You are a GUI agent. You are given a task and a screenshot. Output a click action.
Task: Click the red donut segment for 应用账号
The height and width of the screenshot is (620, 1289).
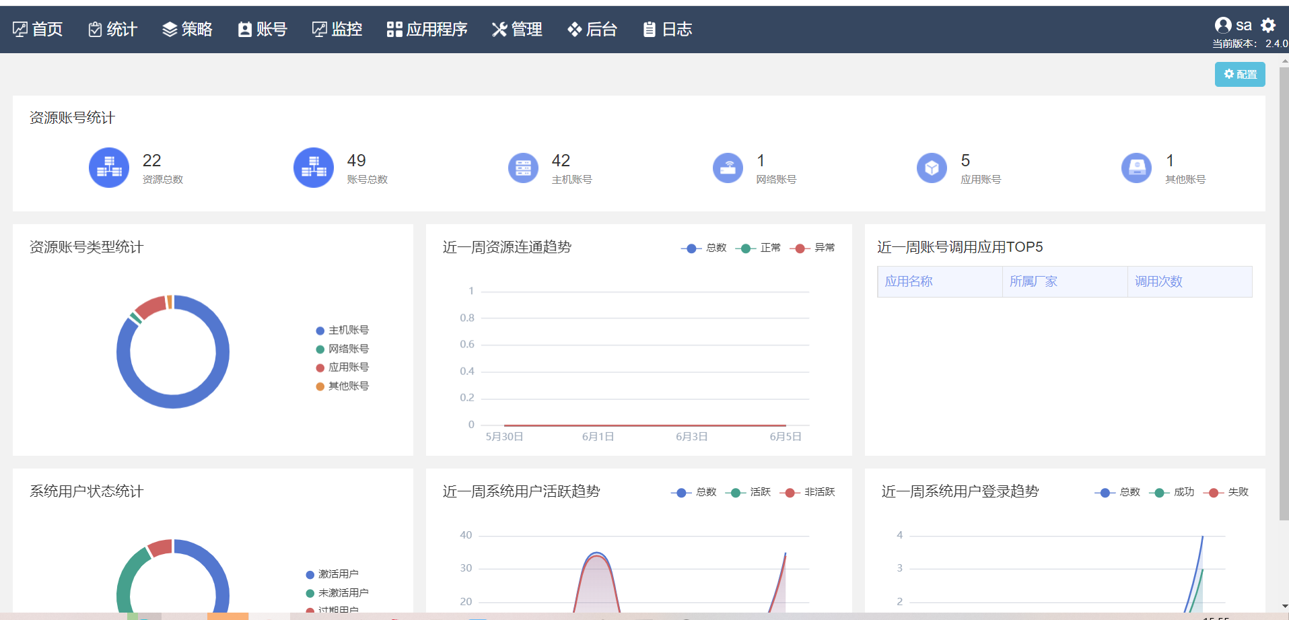(x=151, y=306)
